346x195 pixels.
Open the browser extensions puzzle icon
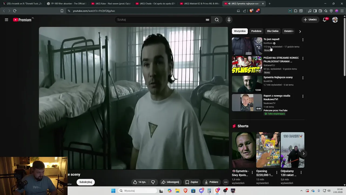pyautogui.click(x=295, y=11)
